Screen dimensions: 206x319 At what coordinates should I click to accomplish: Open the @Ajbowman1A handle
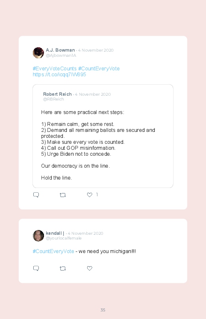[61, 55]
